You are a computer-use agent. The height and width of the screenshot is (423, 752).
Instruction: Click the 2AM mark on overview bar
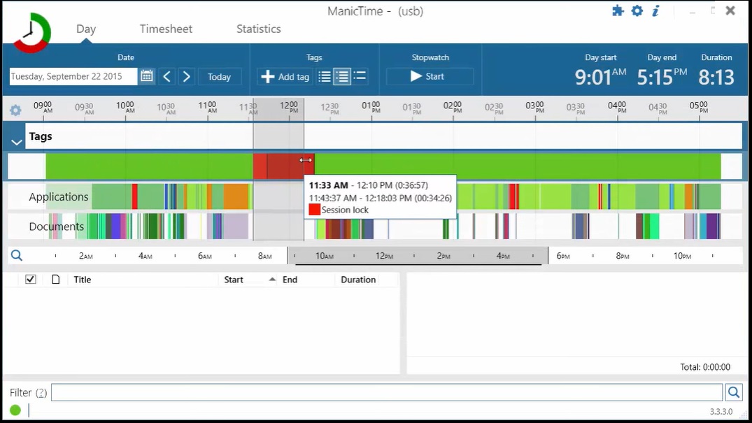click(x=86, y=256)
